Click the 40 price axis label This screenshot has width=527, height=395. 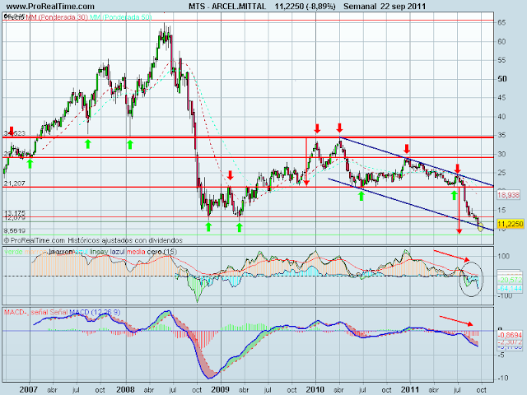(501, 117)
